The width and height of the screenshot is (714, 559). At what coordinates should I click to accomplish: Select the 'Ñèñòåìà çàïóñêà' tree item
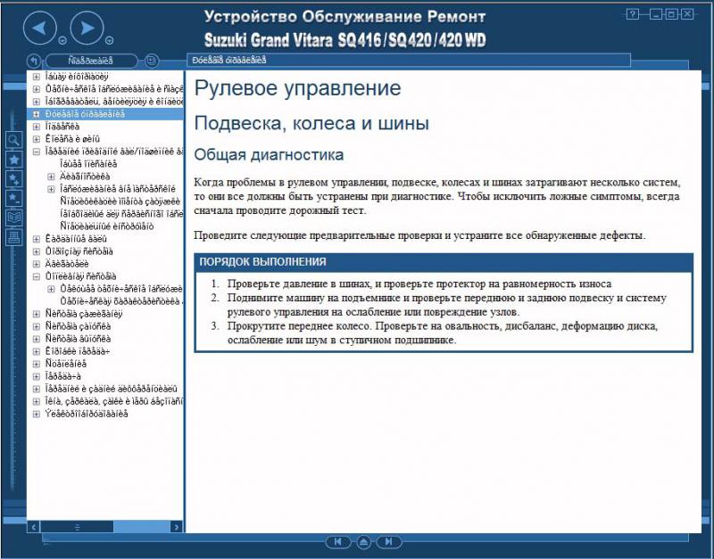[78, 326]
